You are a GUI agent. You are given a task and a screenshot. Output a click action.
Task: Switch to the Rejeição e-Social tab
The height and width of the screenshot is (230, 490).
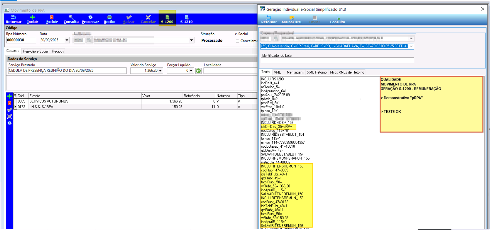click(36, 51)
